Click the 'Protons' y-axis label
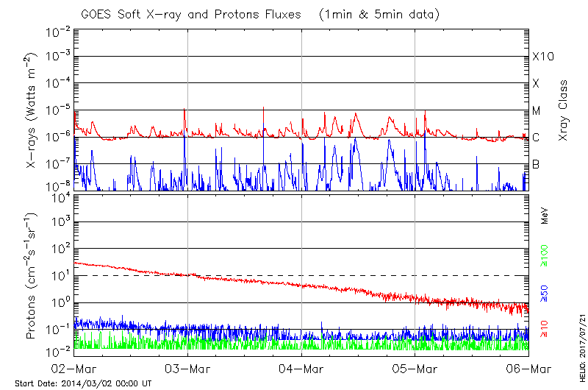This screenshot has width=588, height=390. point(32,275)
